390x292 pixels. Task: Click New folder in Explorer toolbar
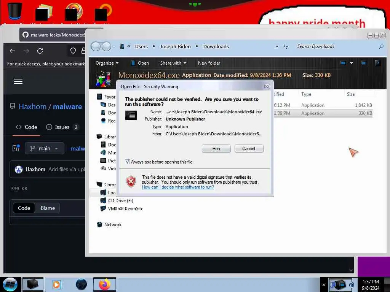click(x=209, y=63)
